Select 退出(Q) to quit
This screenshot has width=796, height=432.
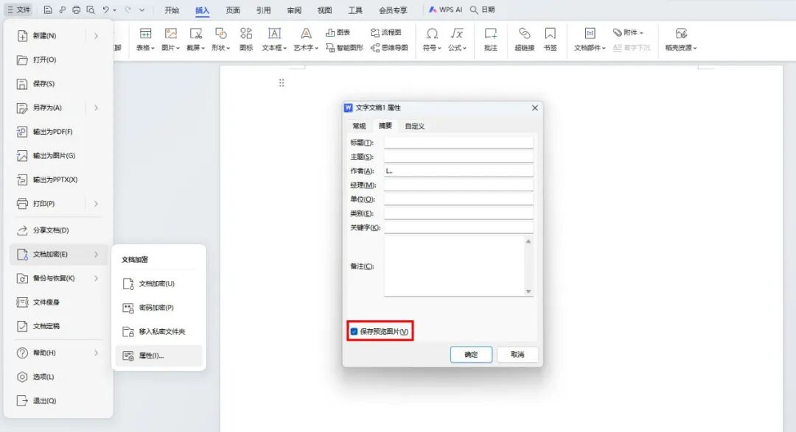(x=58, y=400)
